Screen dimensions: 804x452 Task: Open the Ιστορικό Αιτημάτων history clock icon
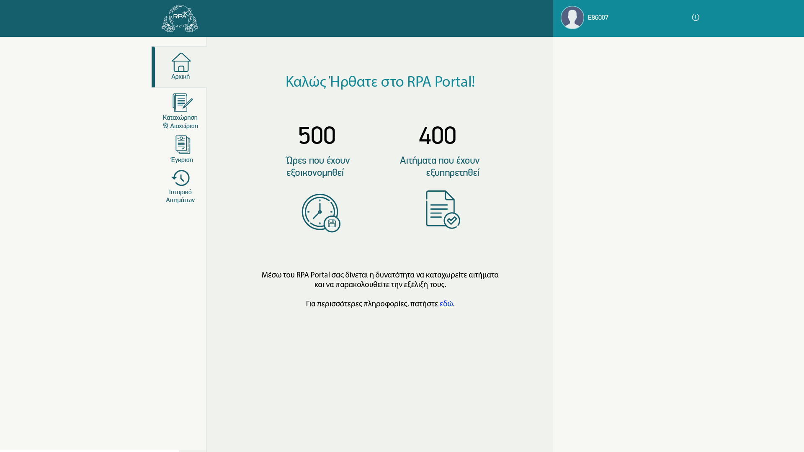(x=180, y=178)
